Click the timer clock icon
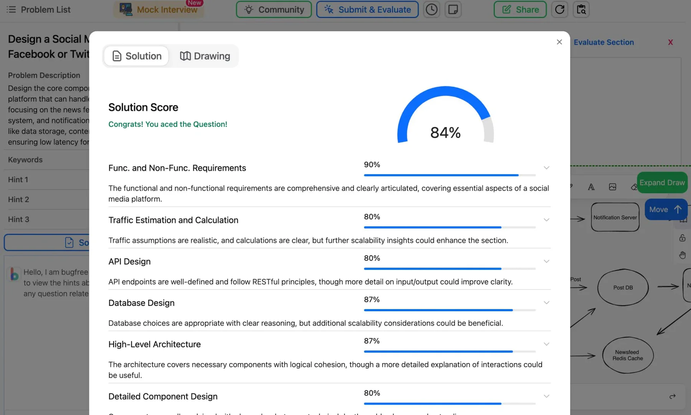Image resolution: width=691 pixels, height=415 pixels. tap(431, 10)
